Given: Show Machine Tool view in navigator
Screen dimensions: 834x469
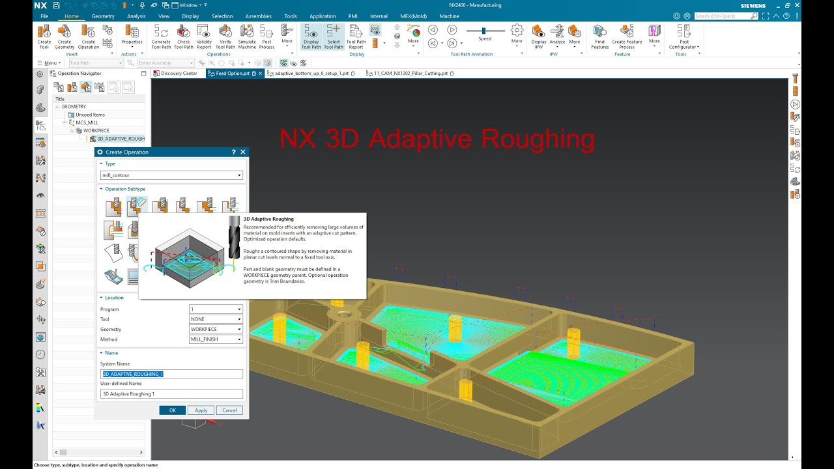Looking at the screenshot, I should click(x=72, y=87).
